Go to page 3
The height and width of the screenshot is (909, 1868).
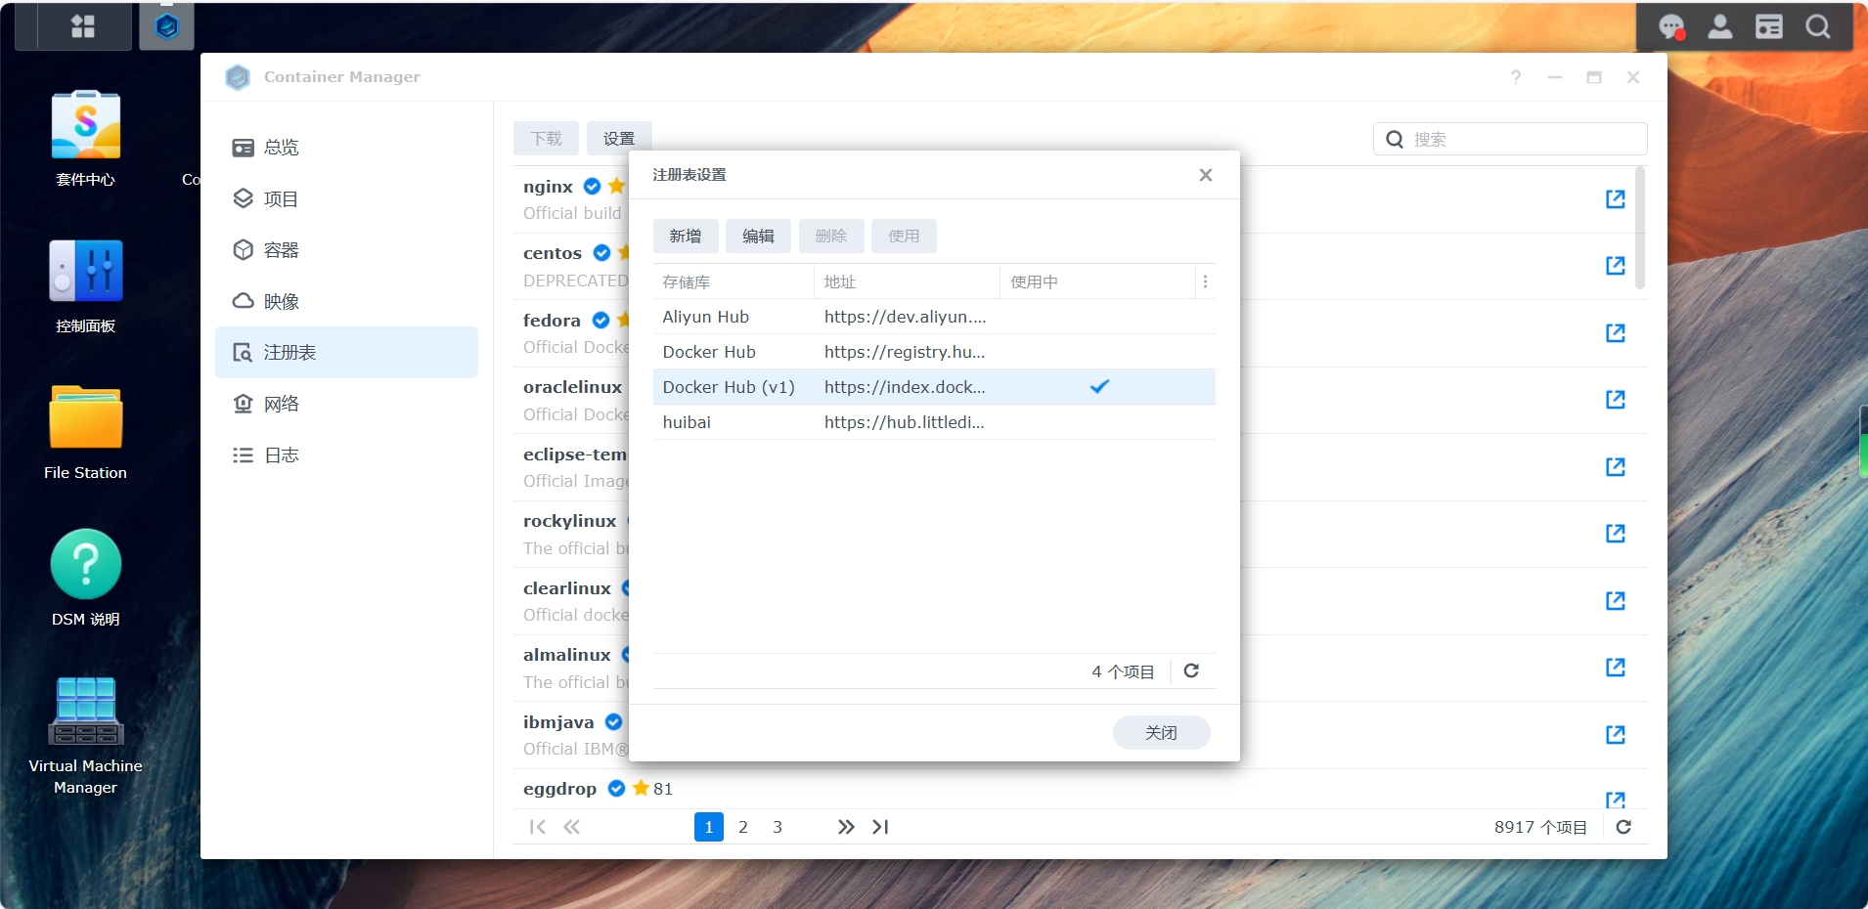pos(778,827)
